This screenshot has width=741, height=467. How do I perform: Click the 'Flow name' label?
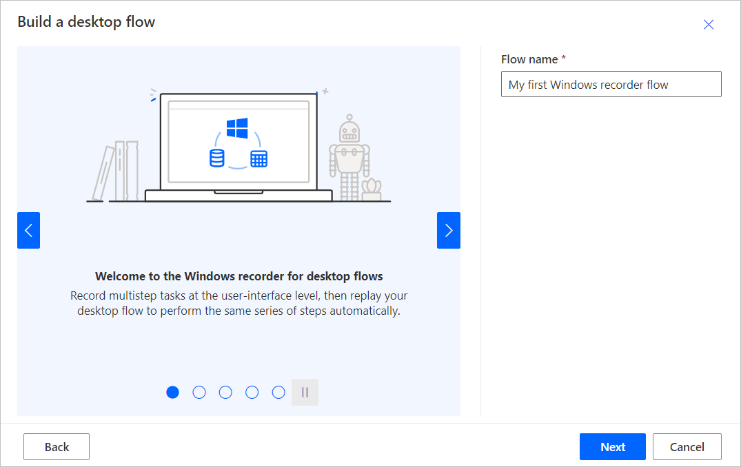pyautogui.click(x=529, y=59)
